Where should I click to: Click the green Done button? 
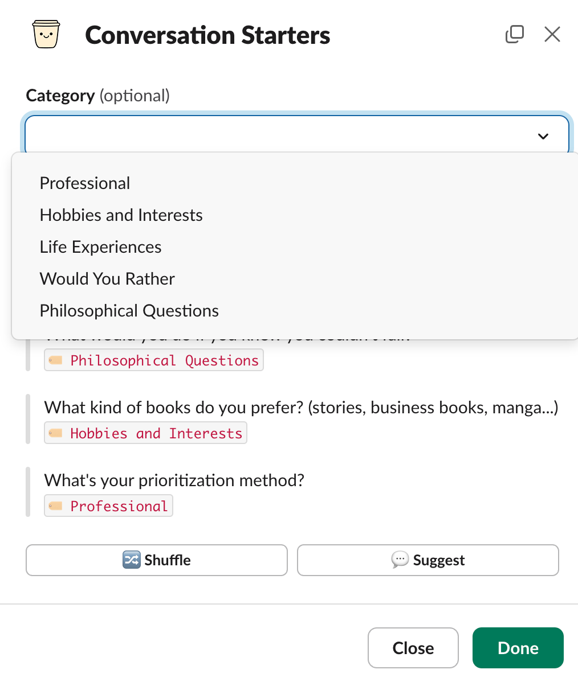pyautogui.click(x=518, y=648)
